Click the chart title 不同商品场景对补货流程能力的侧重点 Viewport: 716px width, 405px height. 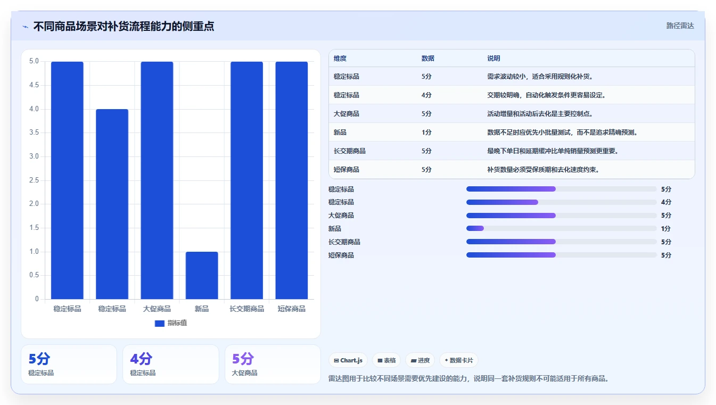click(124, 26)
